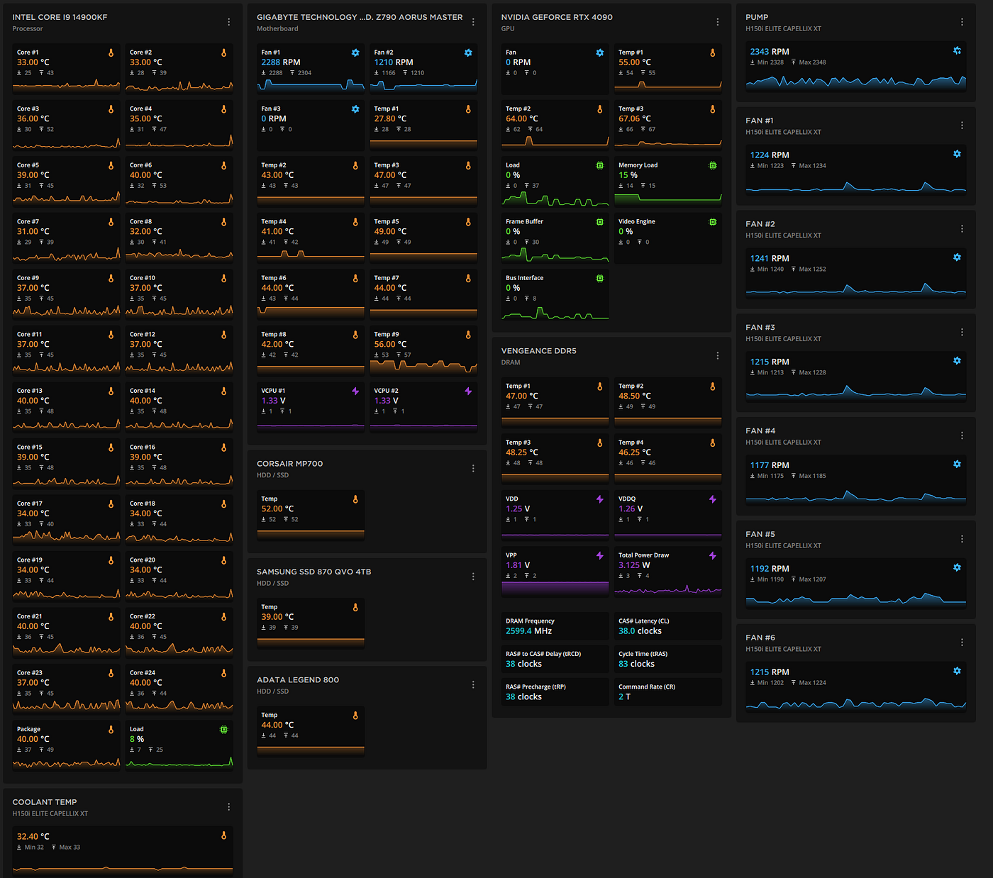Open the Samsung SSD 870 QVO options menu

click(x=473, y=577)
